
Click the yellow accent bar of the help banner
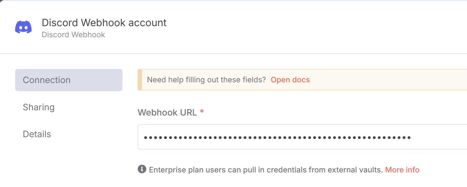tap(140, 80)
